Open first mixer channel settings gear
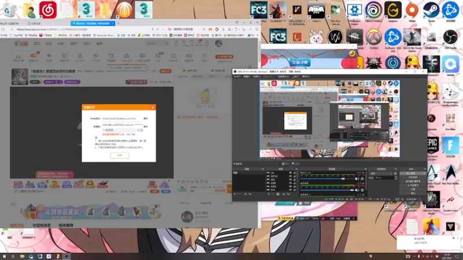 (362, 179)
